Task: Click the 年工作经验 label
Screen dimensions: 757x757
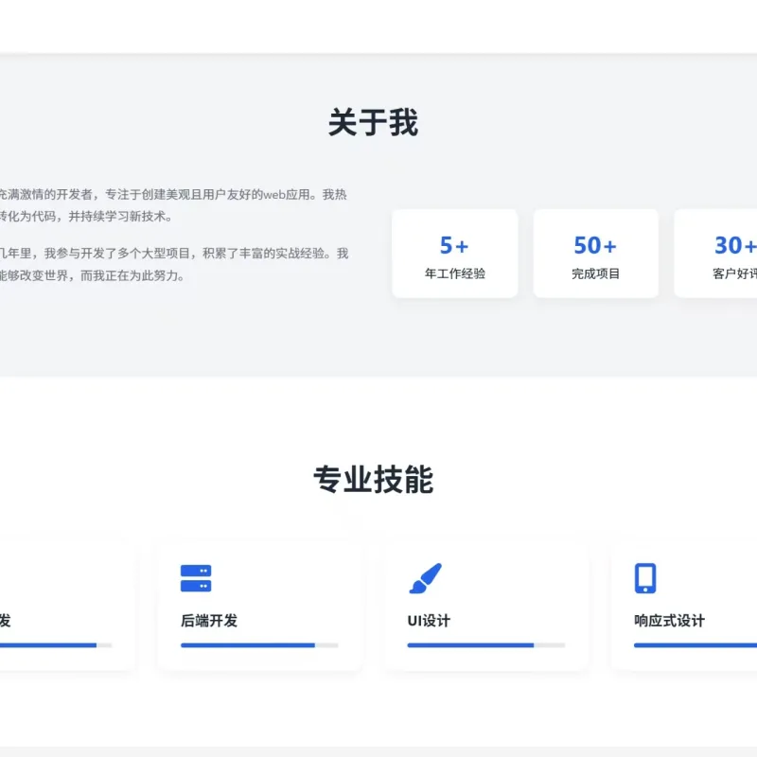Action: [455, 273]
